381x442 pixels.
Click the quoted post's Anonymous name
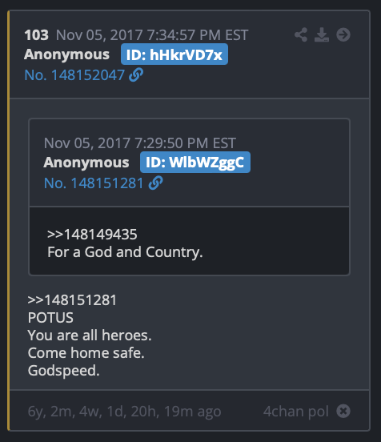86,163
